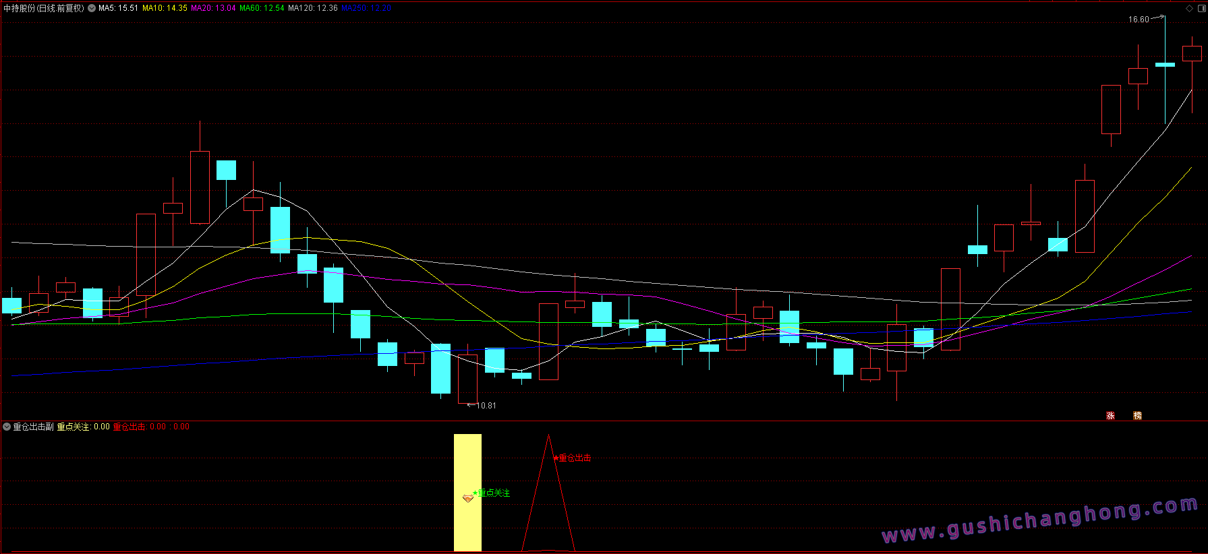The image size is (1208, 554).
Task: Click the 16.60 high price marker
Action: [x=1139, y=20]
